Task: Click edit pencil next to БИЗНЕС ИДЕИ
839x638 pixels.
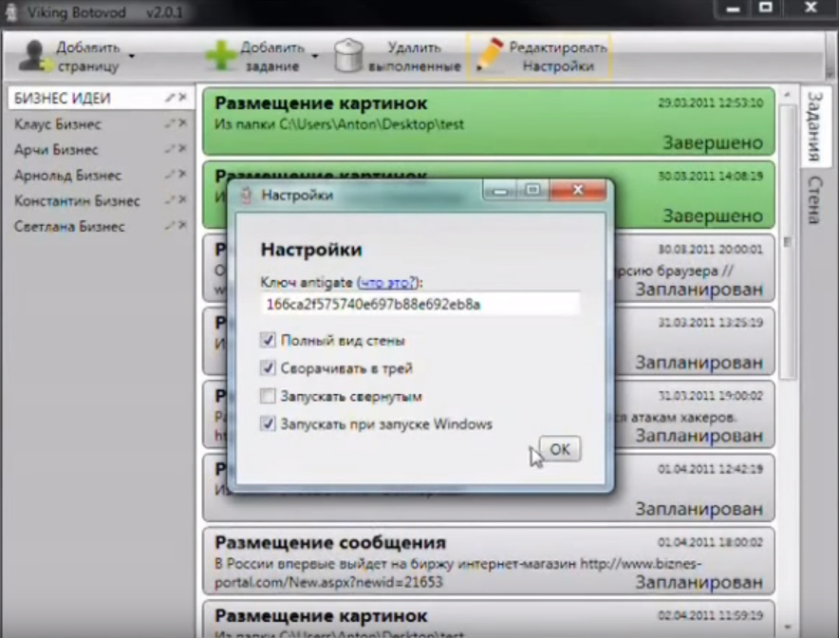Action: tap(170, 98)
